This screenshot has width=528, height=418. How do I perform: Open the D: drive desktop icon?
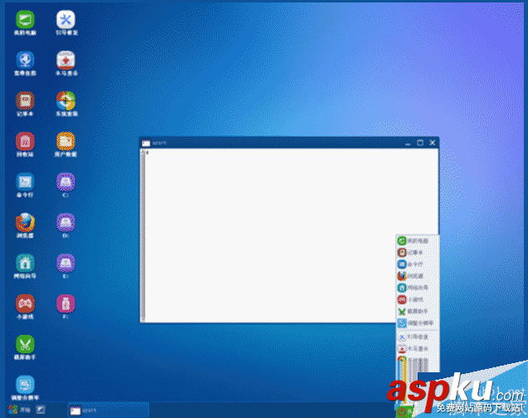click(66, 225)
